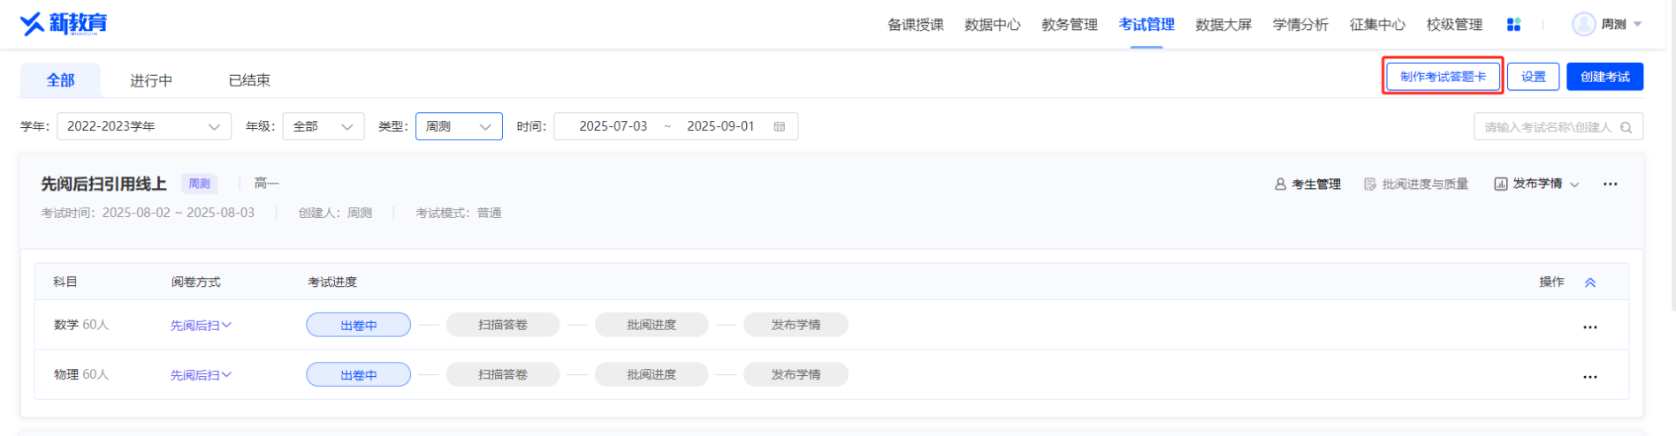
Task: Click the 创建考试 button
Action: [x=1604, y=77]
